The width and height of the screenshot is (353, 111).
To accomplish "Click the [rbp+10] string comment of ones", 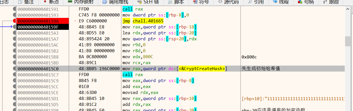I will click(293, 99).
